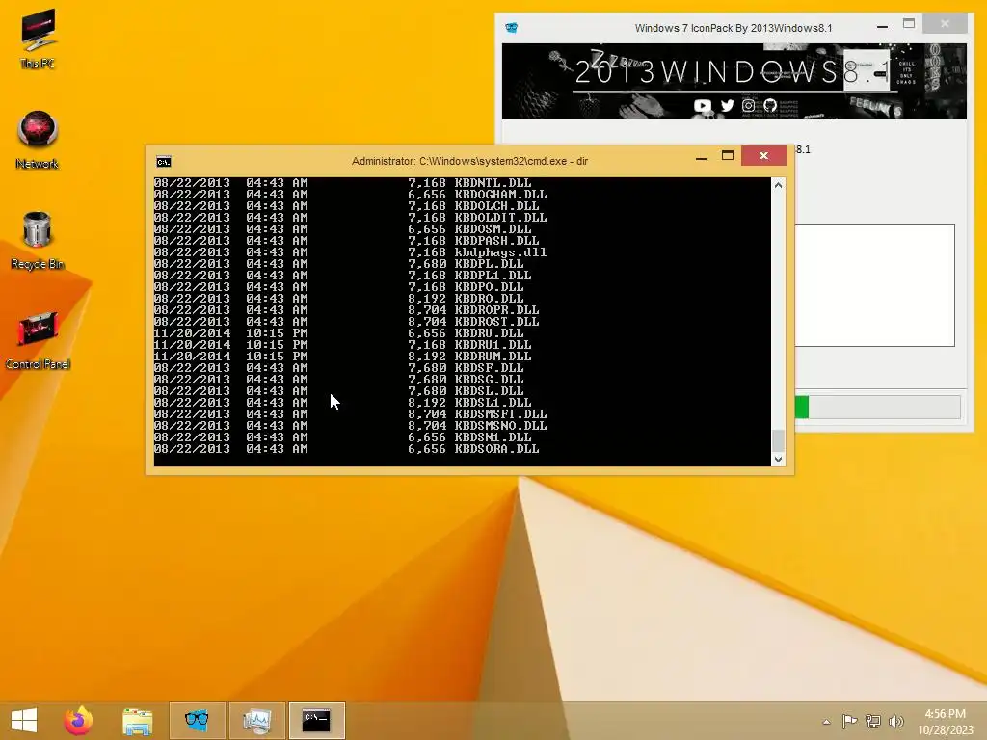Switch to the IconPack installer taskbar button
This screenshot has height=740, width=987.
[197, 721]
